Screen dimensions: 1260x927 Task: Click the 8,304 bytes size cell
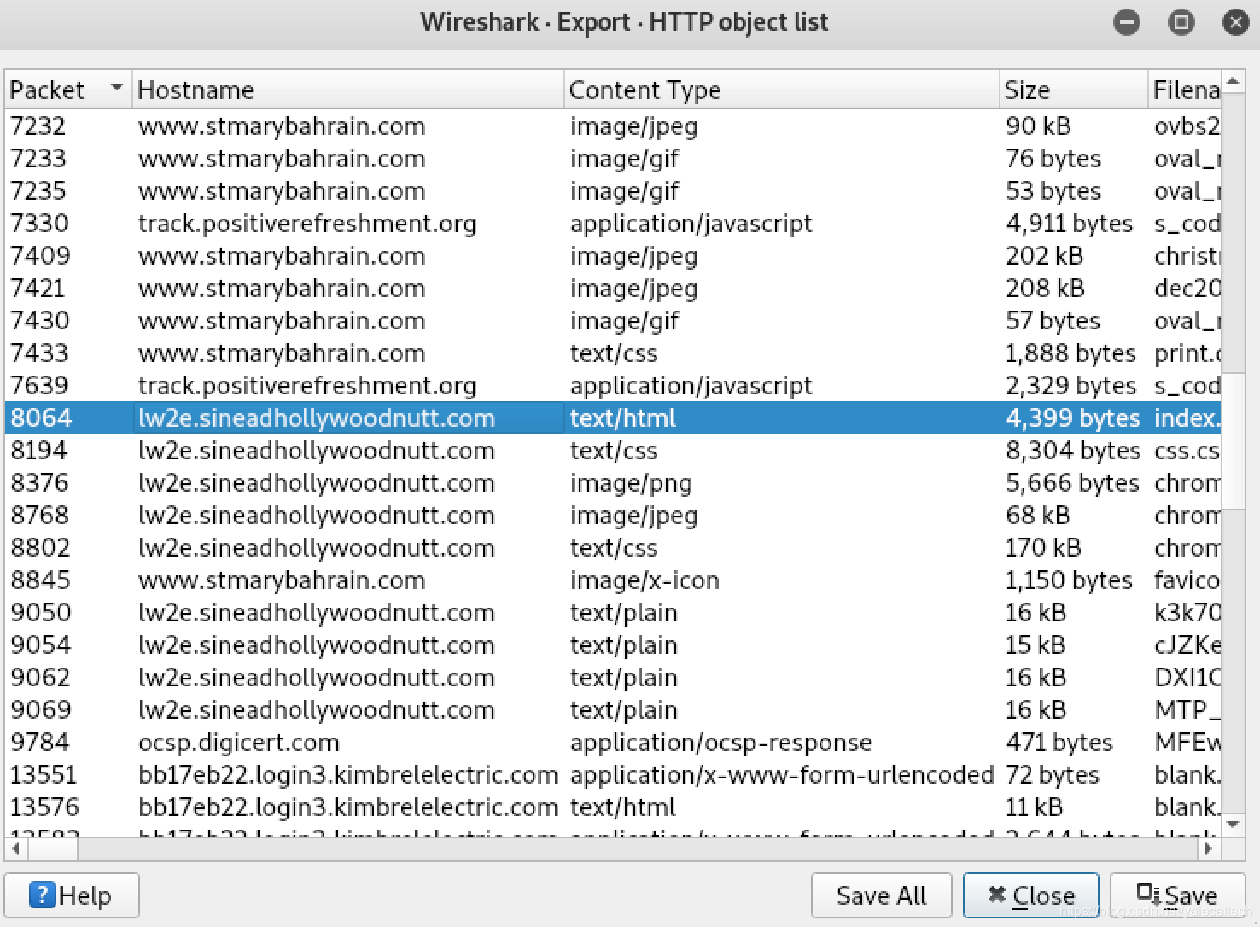[1072, 450]
